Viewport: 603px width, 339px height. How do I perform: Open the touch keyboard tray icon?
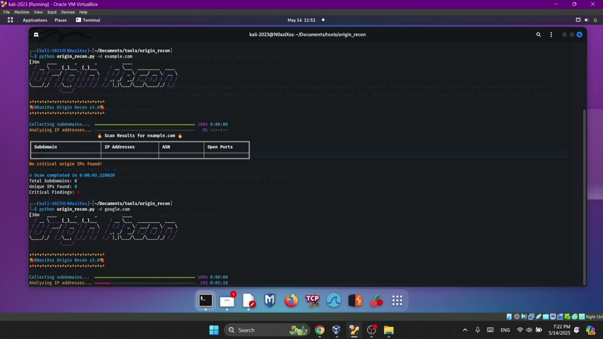click(x=490, y=330)
